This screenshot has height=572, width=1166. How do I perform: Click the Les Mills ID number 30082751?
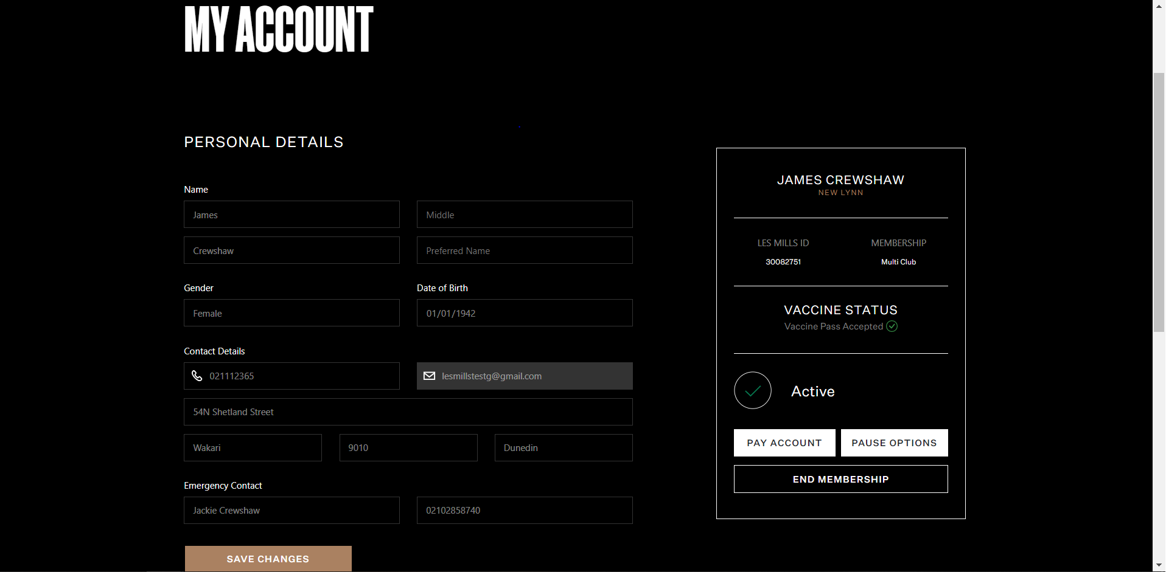[x=783, y=262]
